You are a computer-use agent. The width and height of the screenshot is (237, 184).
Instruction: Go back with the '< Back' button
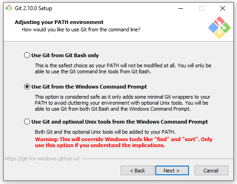[x=137, y=170]
